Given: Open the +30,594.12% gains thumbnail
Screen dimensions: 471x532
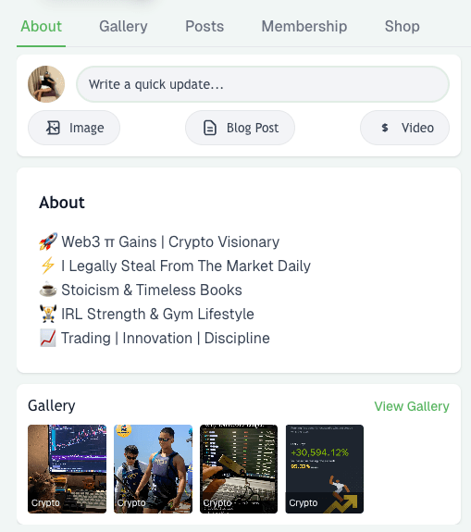Looking at the screenshot, I should [x=325, y=469].
